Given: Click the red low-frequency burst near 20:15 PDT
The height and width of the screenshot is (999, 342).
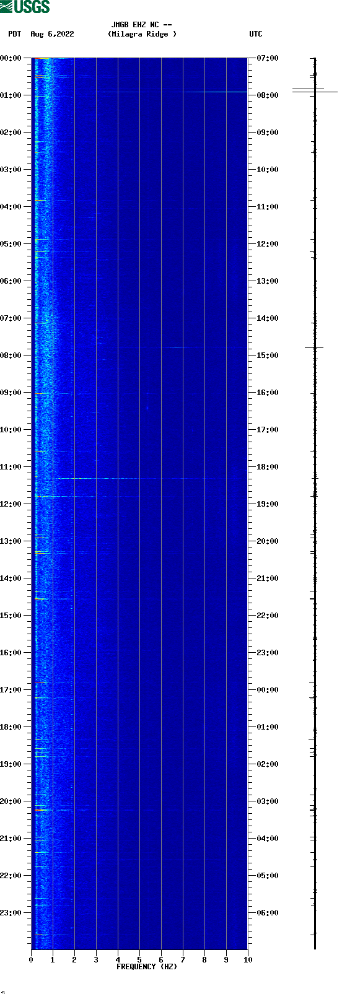Looking at the screenshot, I should point(40,809).
